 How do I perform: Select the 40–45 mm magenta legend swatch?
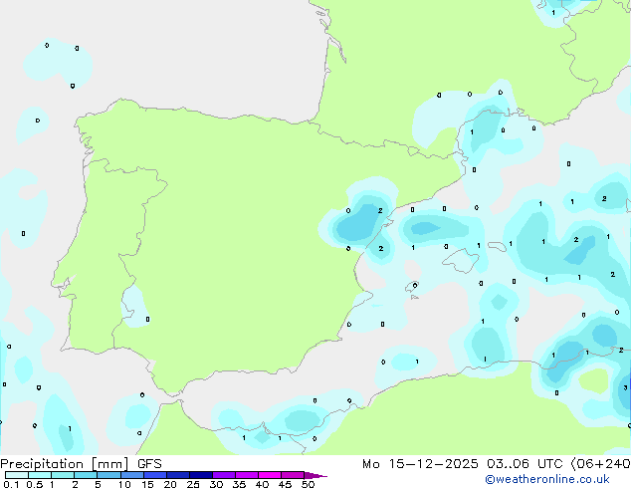pos(270,475)
